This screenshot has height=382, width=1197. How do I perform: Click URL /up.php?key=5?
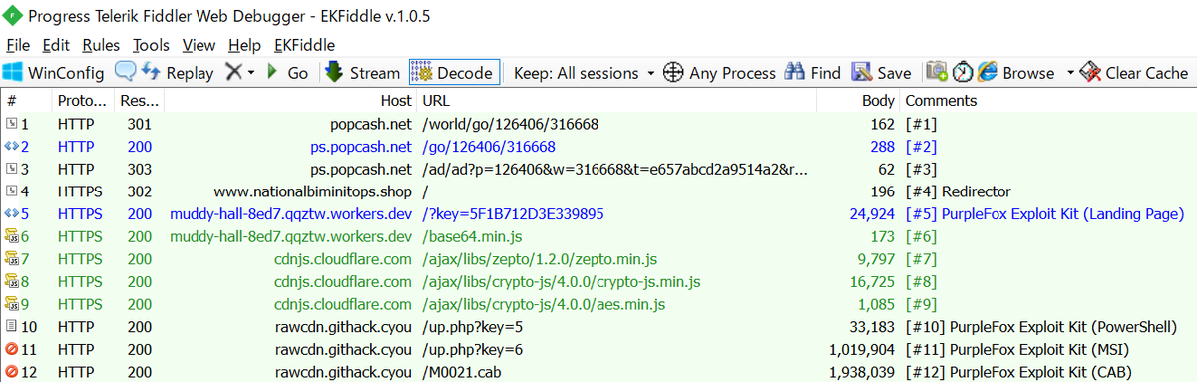(x=472, y=326)
